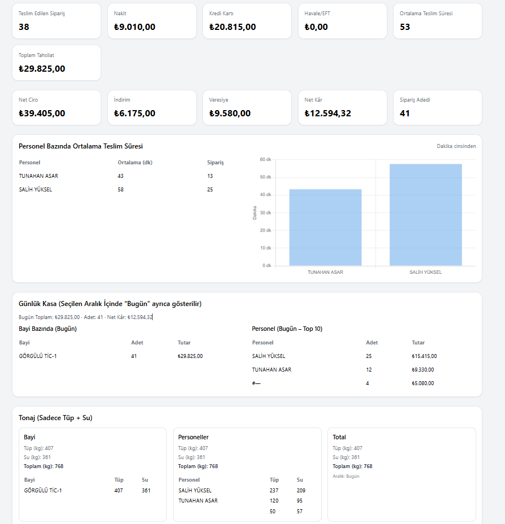Image resolution: width=505 pixels, height=524 pixels.
Task: Select the İndirim card
Action: tap(152, 107)
